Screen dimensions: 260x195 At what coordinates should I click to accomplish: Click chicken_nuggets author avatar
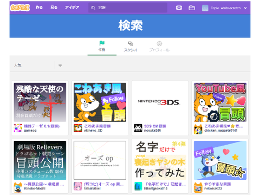(x=198, y=128)
